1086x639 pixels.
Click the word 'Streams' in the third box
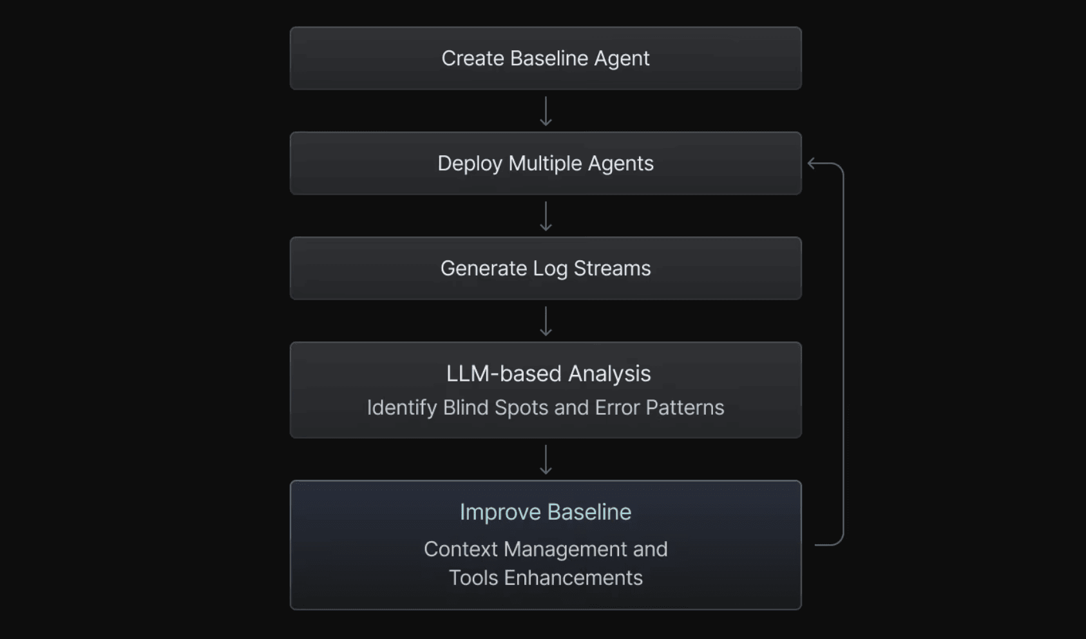612,268
